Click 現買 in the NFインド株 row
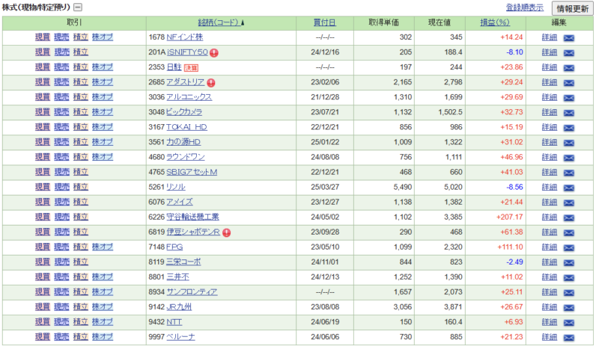Viewport: 599px width, 349px height. pos(43,37)
